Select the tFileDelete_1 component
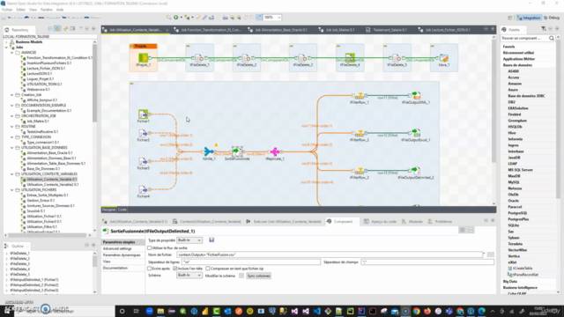Viewport: 564px width, 317px height. click(x=199, y=58)
